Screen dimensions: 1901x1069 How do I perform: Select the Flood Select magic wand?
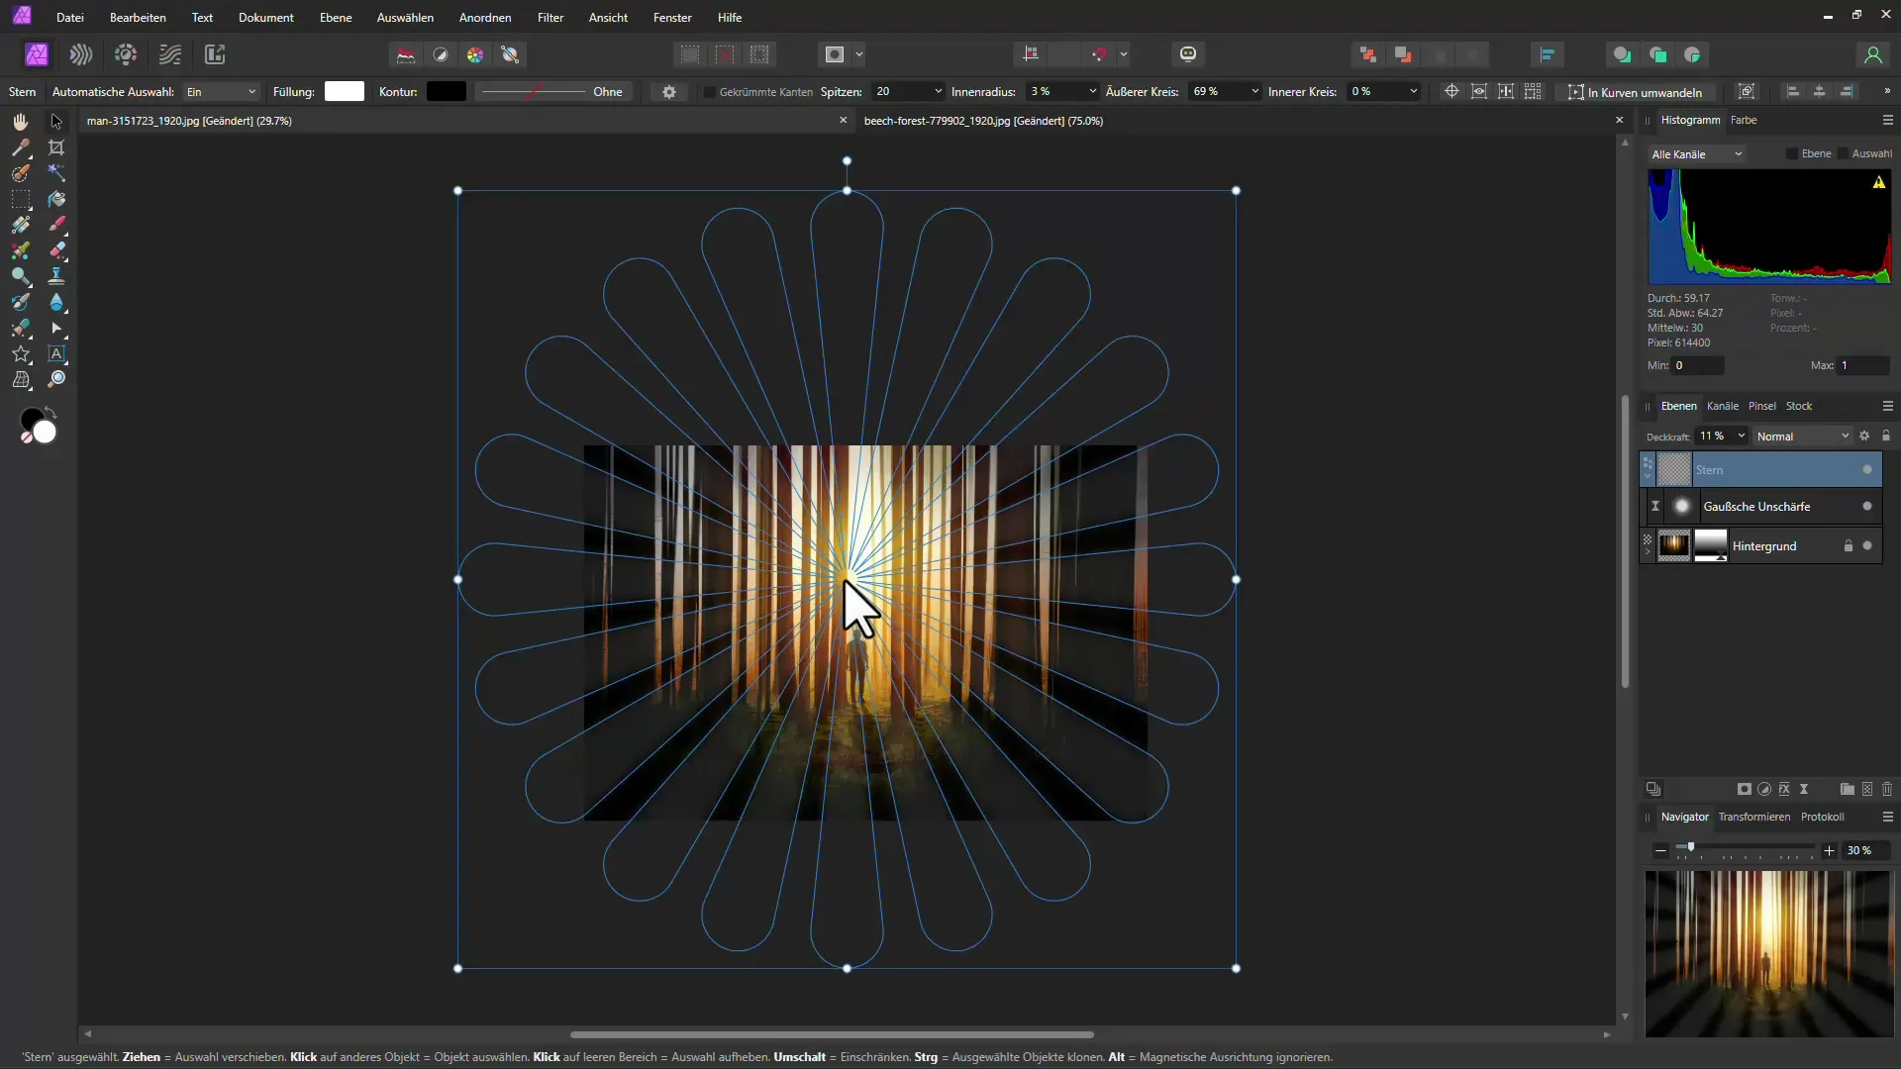coord(56,173)
